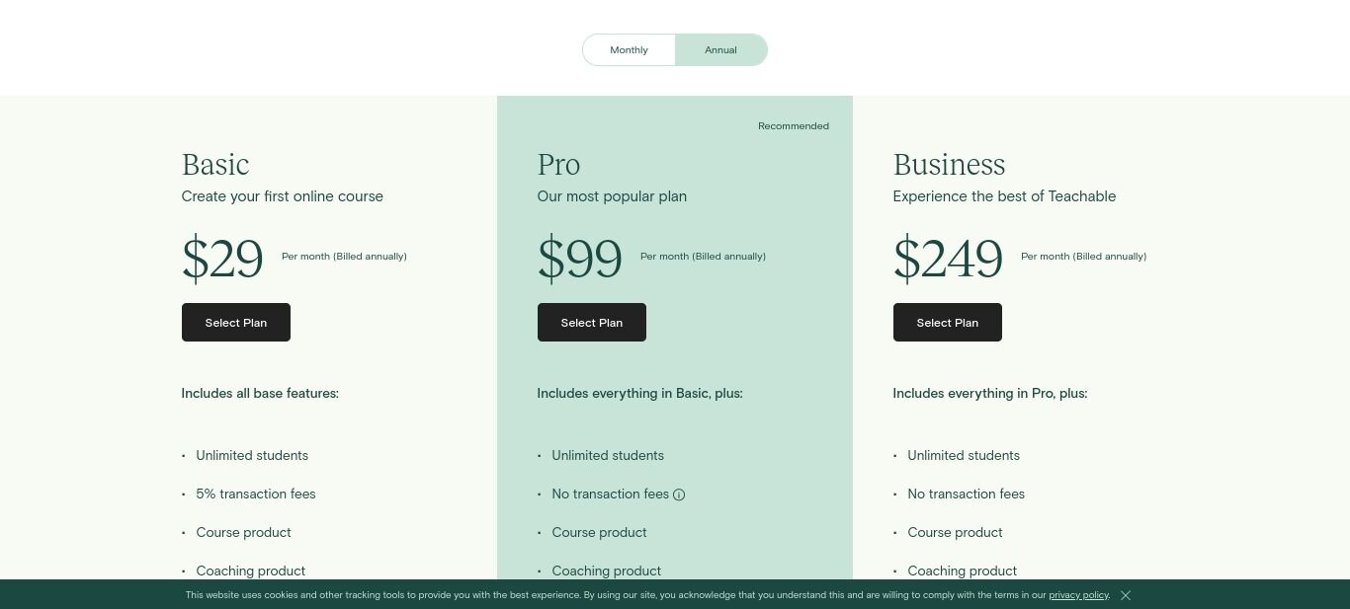
Task: Open the privacy policy link
Action: click(1078, 595)
